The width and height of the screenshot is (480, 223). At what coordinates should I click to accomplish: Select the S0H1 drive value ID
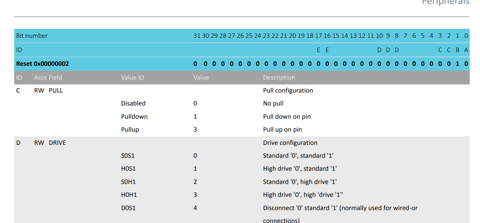[x=128, y=182]
